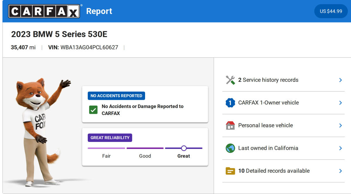
Task: Expand CARFAX 1-Owner vehicle chevron
Action: (x=340, y=103)
